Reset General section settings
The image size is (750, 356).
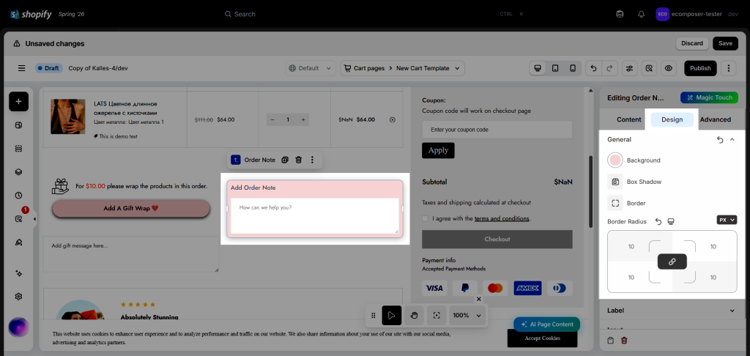720,140
